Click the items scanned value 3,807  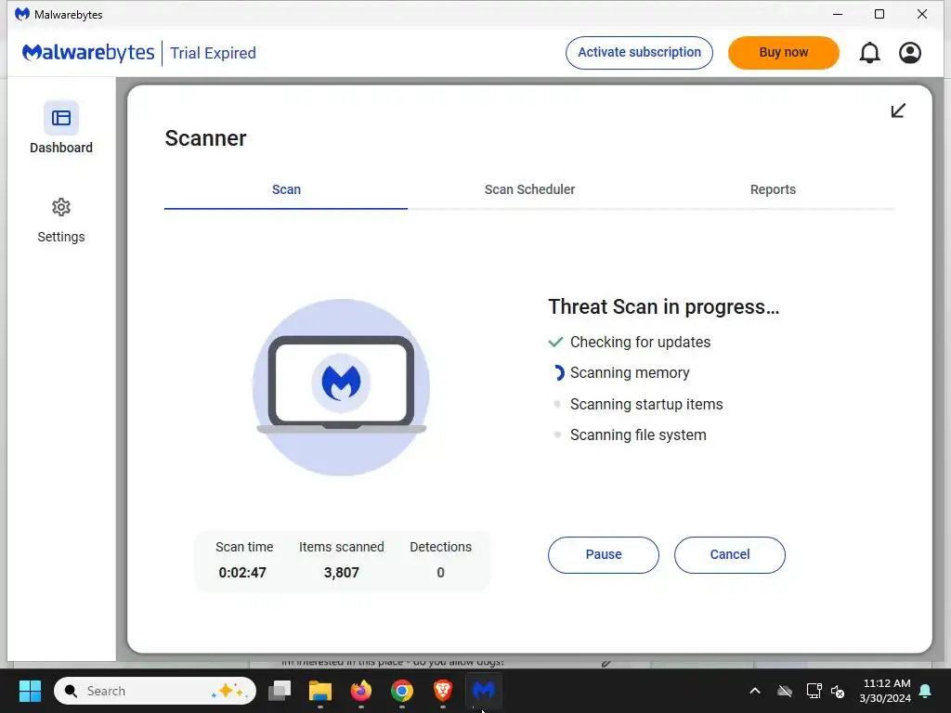[342, 572]
